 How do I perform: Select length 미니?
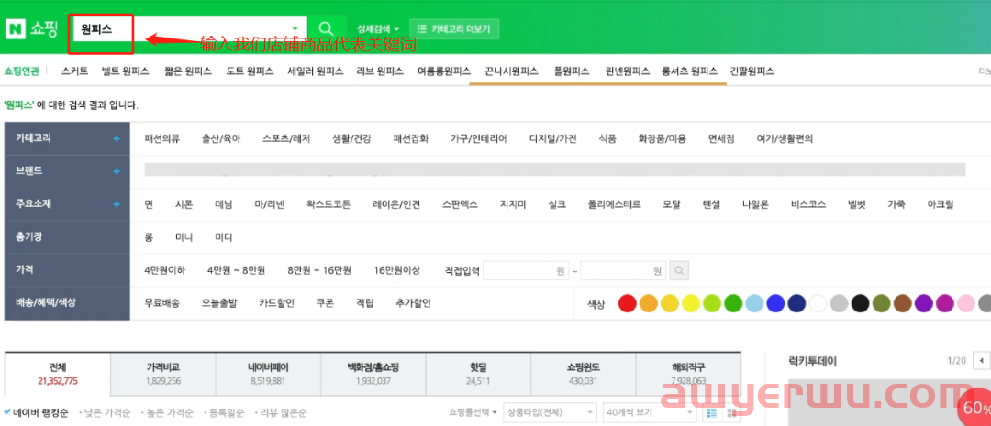coord(184,237)
